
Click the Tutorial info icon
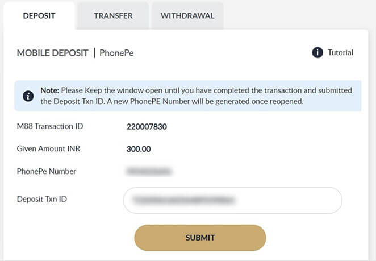(x=317, y=53)
